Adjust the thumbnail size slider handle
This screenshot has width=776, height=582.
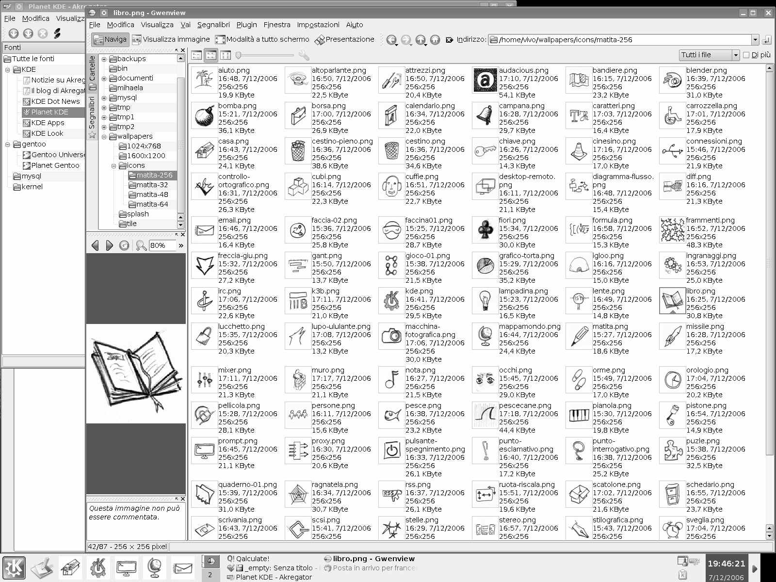[238, 55]
